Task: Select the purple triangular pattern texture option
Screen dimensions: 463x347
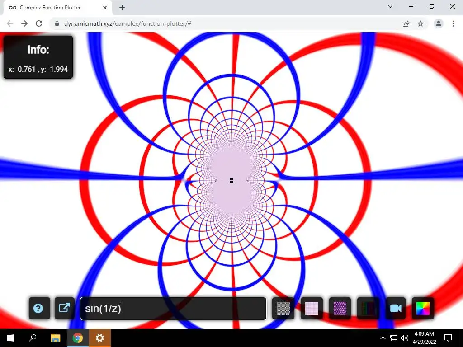Action: (340, 308)
